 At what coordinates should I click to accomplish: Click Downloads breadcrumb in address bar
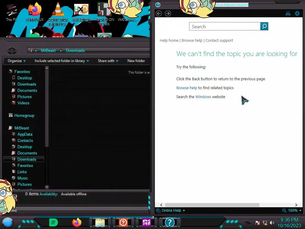point(75,50)
